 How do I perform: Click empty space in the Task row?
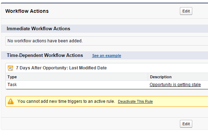(82, 85)
